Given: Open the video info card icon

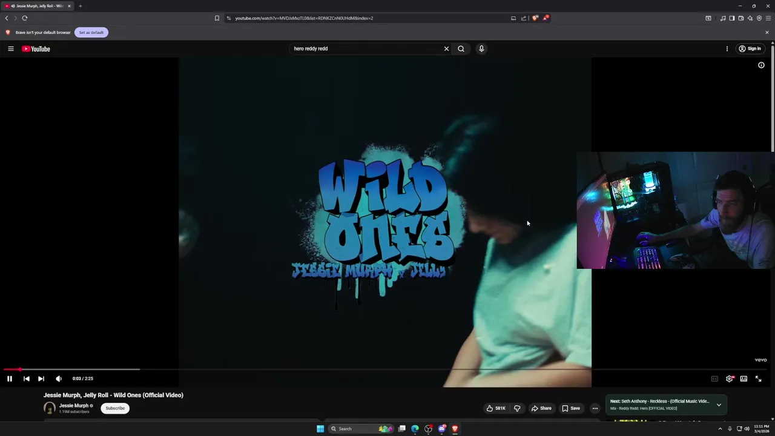Looking at the screenshot, I should pos(761,65).
